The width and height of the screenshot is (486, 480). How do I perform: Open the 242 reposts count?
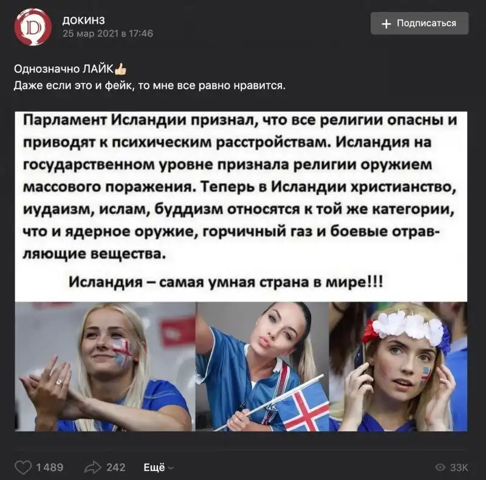tap(116, 467)
